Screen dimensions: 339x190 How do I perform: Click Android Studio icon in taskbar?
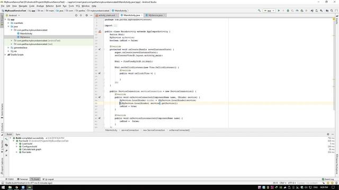coord(30,187)
